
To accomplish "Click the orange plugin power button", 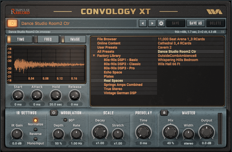I will 12,23.
